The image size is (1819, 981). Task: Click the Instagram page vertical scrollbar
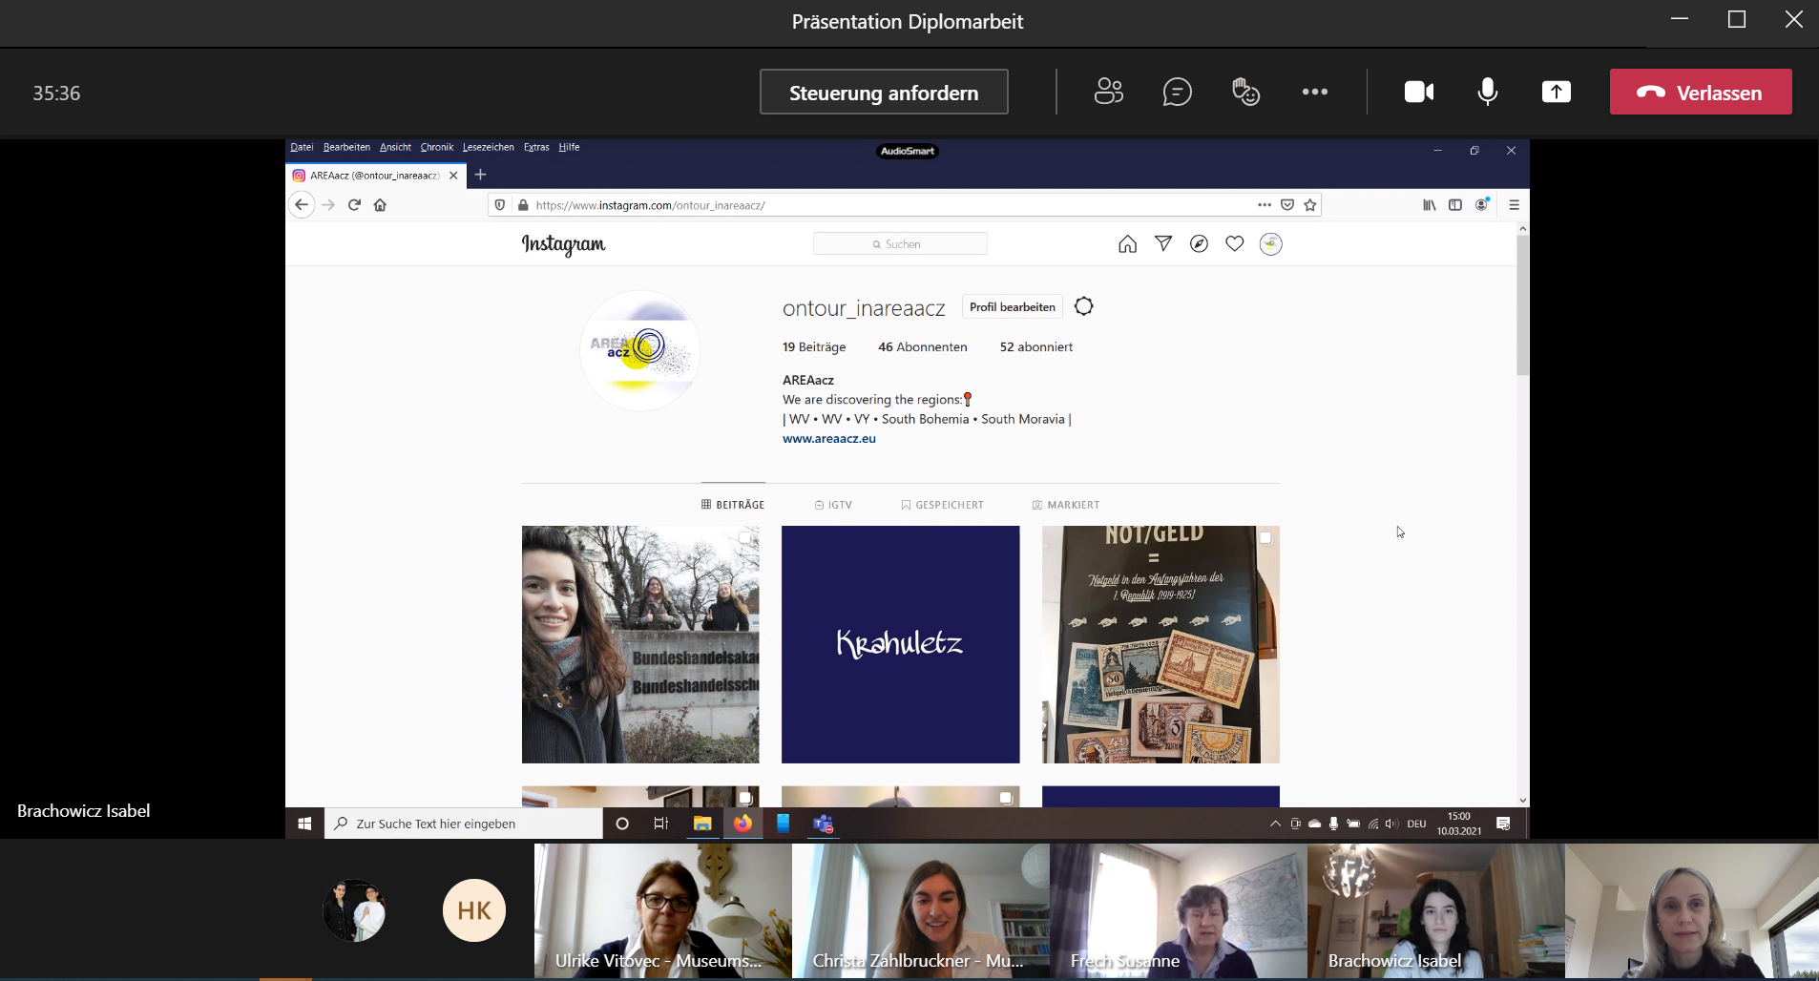[x=1522, y=305]
